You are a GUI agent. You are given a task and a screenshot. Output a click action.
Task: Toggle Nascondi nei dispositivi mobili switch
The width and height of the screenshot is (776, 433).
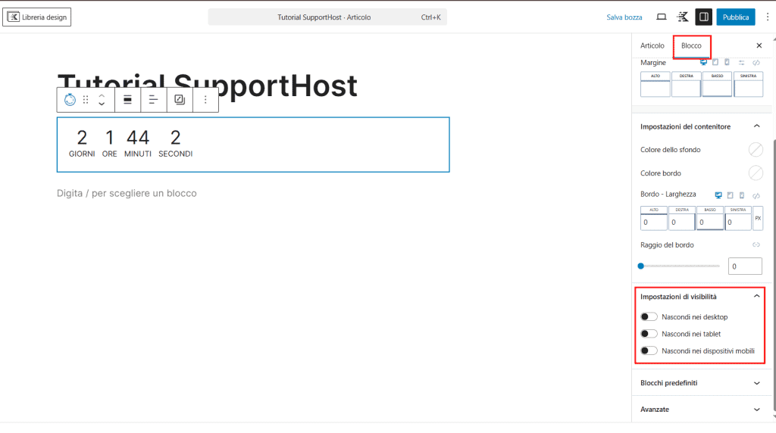(x=649, y=351)
